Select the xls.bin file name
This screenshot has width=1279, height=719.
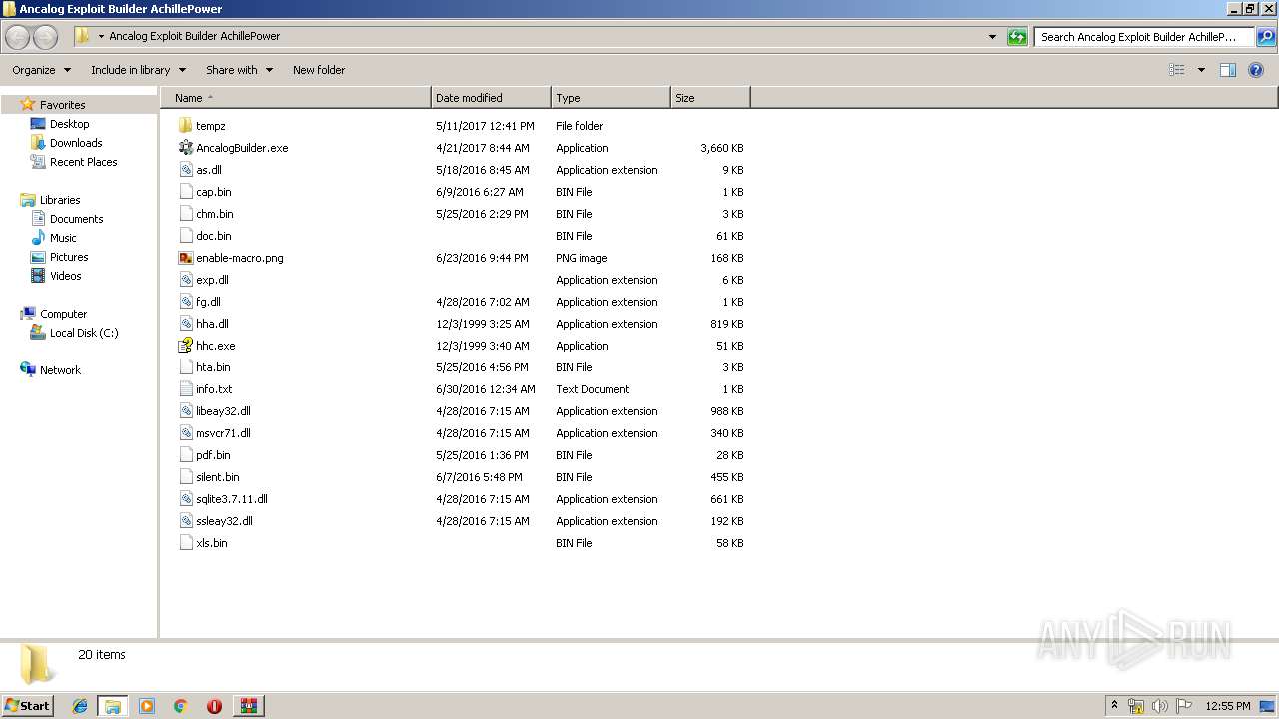click(211, 543)
